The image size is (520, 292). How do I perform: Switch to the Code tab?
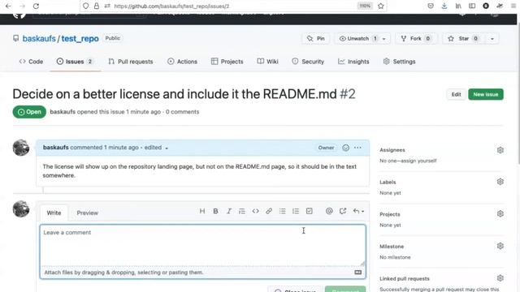(31, 62)
